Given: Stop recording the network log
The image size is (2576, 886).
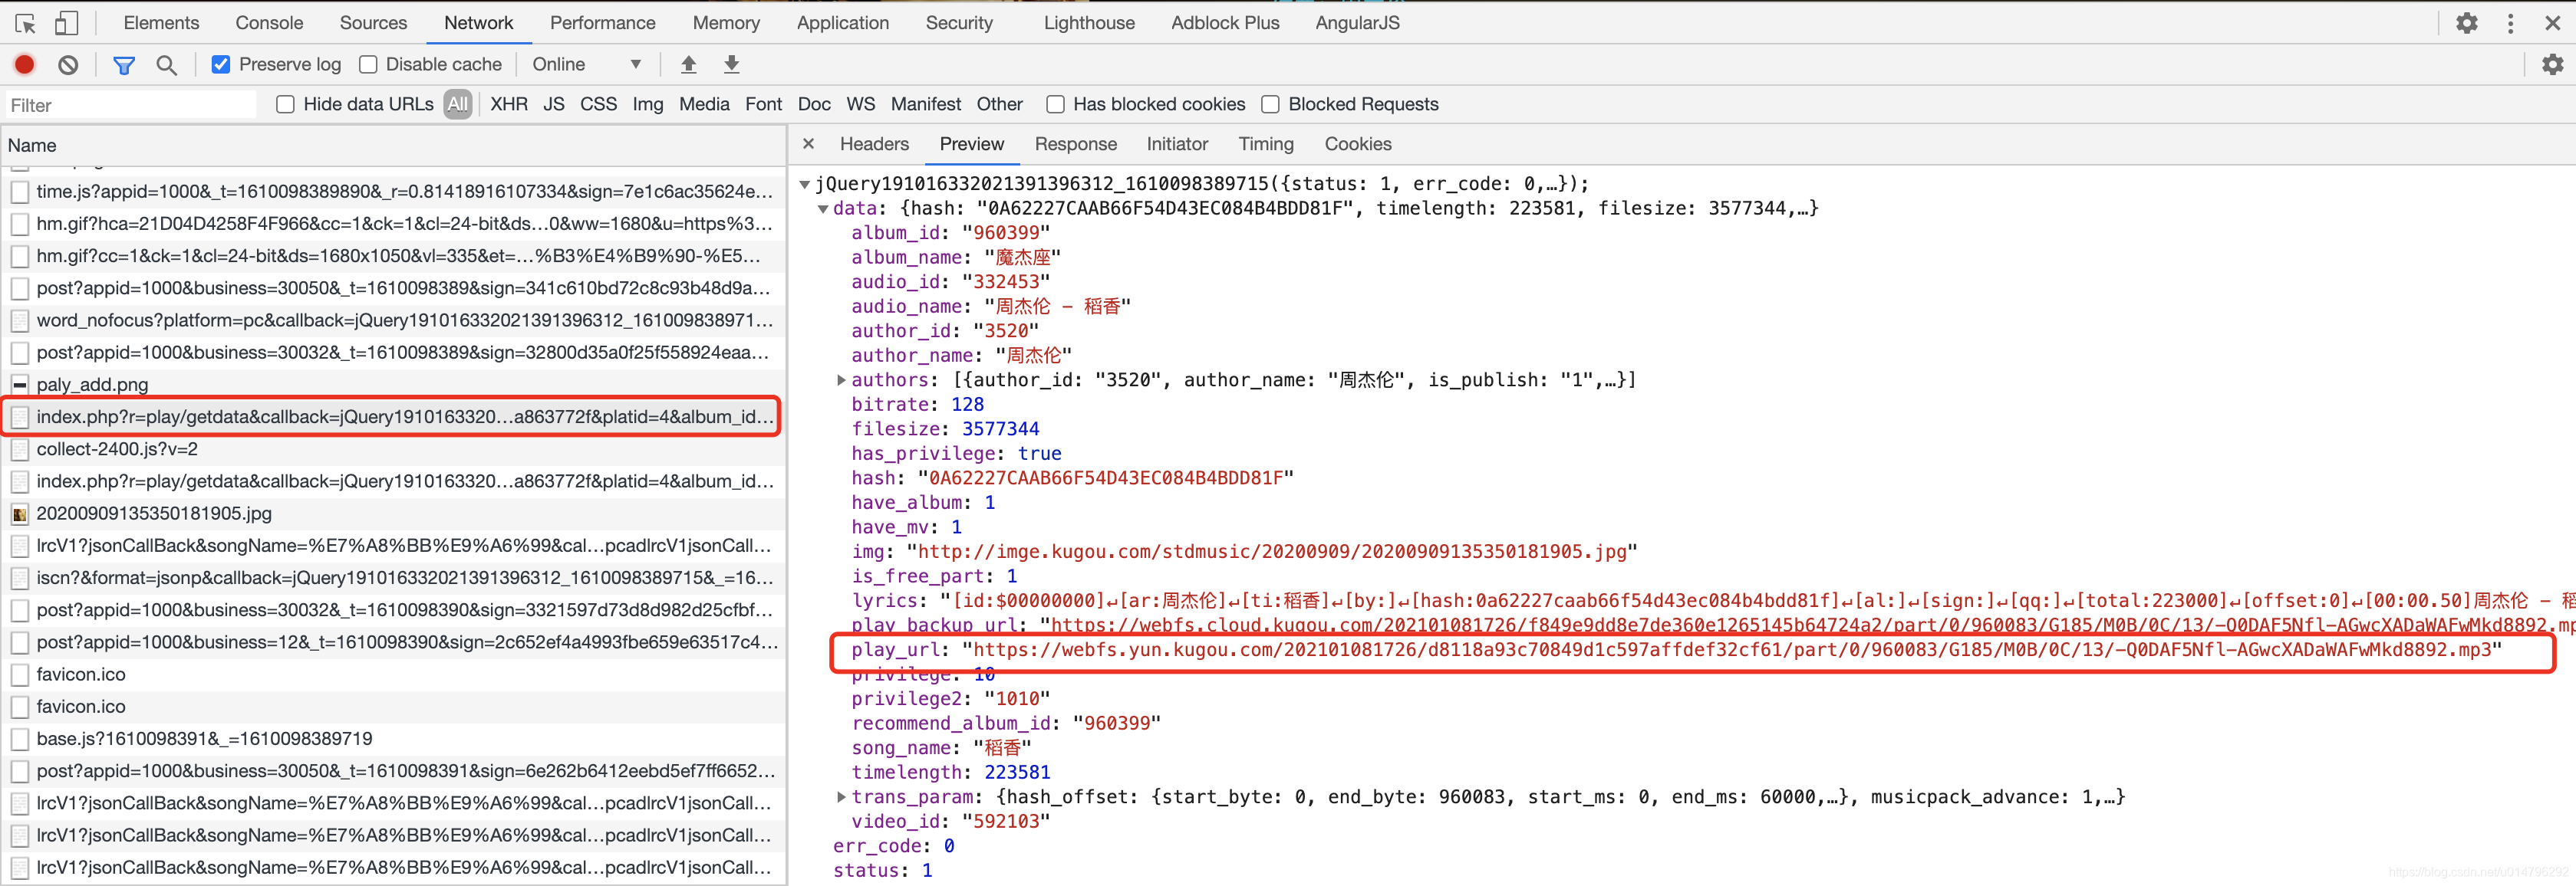Looking at the screenshot, I should 25,65.
